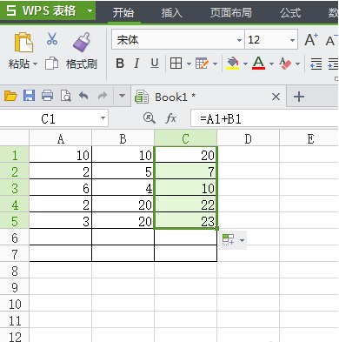Click the Book1 spreadsheet document icon

pyautogui.click(x=142, y=97)
